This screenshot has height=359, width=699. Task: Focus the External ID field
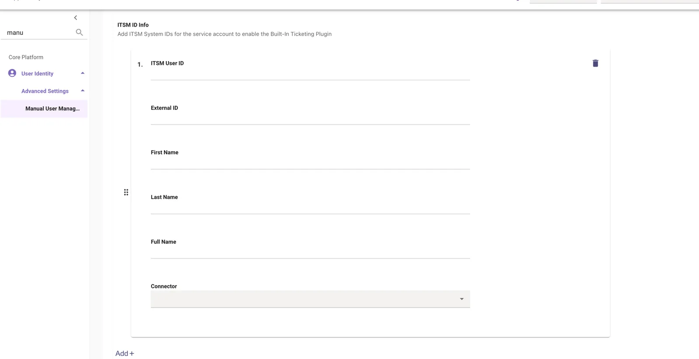310,119
